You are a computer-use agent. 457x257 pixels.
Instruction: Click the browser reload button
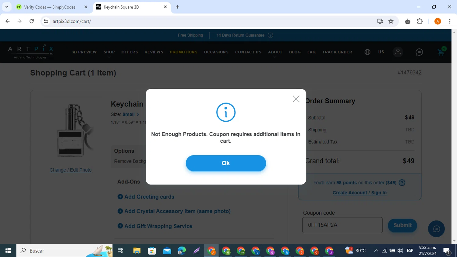(32, 21)
